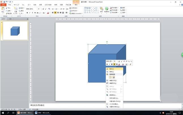183x115 pixels.
Task: Open the File (文件) tab
Action: point(3,5)
